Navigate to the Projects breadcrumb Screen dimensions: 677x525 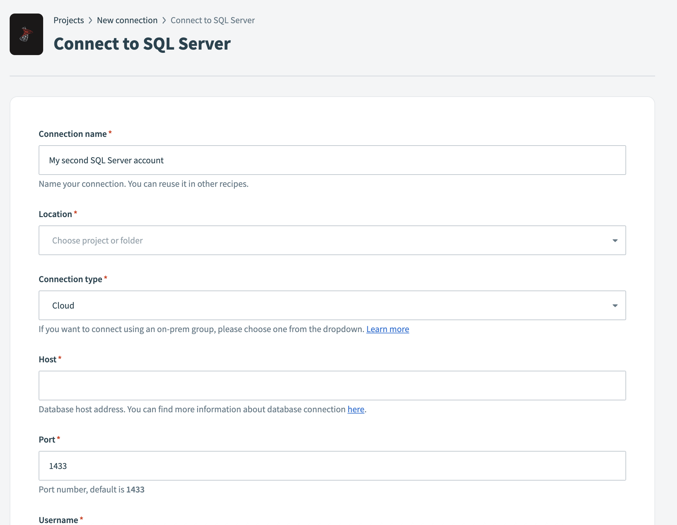tap(69, 20)
